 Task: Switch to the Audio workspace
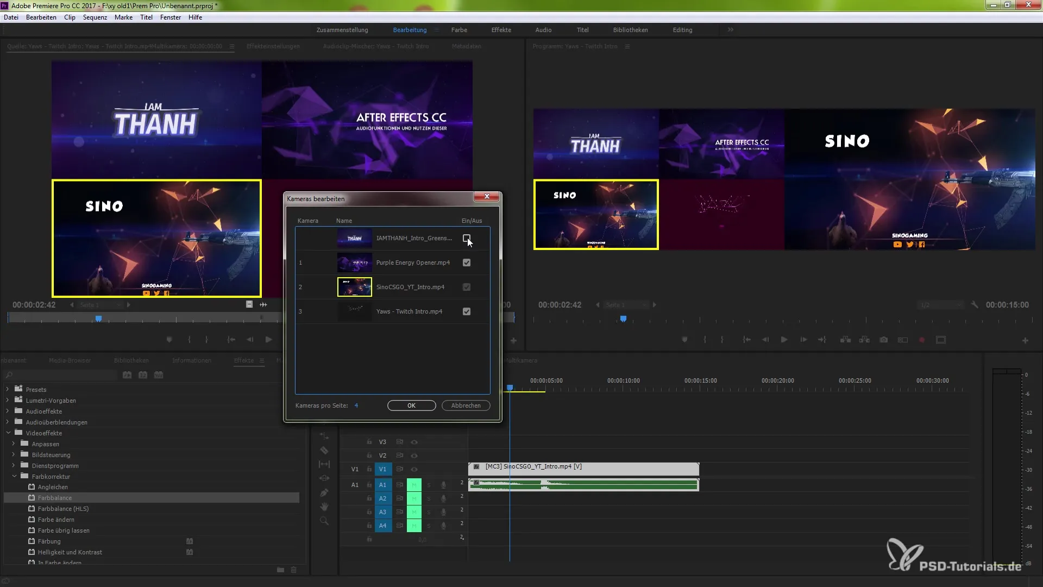click(543, 30)
